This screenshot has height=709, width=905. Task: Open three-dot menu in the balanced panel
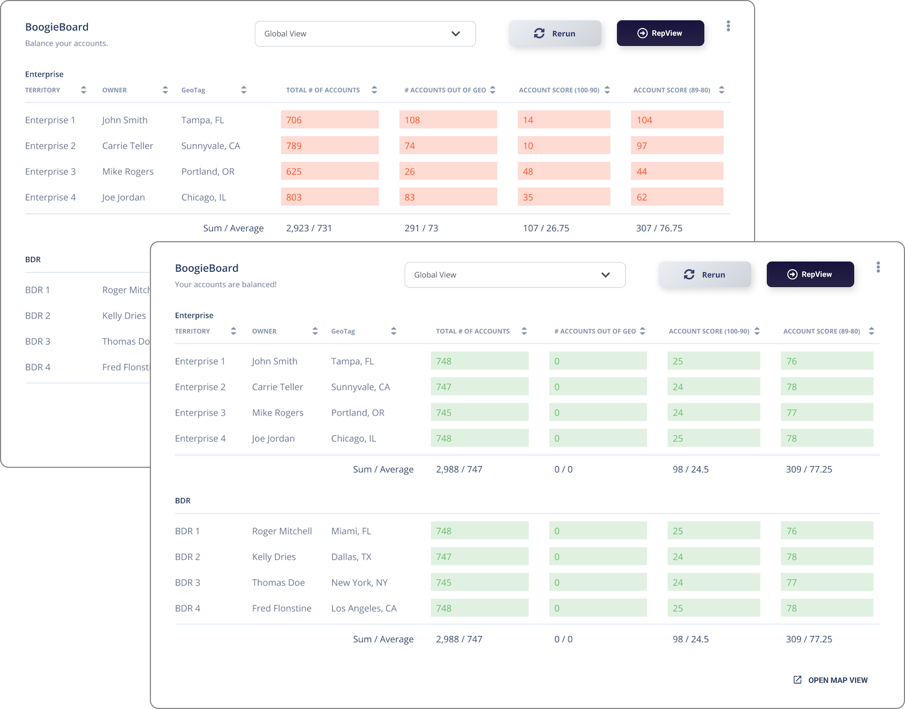pos(878,267)
